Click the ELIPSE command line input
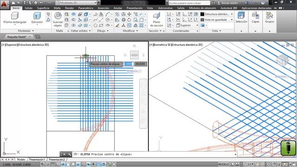The height and width of the screenshot is (167, 297). (155, 154)
